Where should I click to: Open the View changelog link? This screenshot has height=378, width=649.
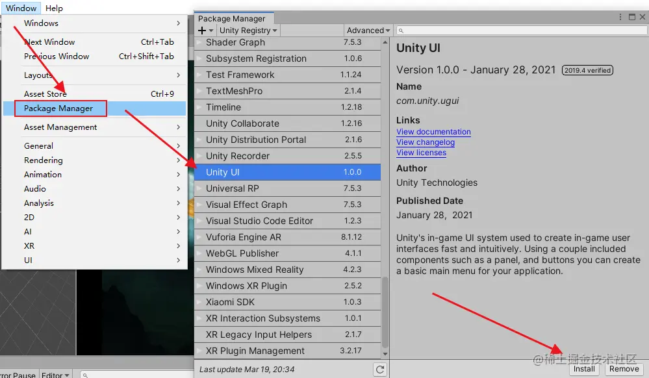(x=426, y=142)
